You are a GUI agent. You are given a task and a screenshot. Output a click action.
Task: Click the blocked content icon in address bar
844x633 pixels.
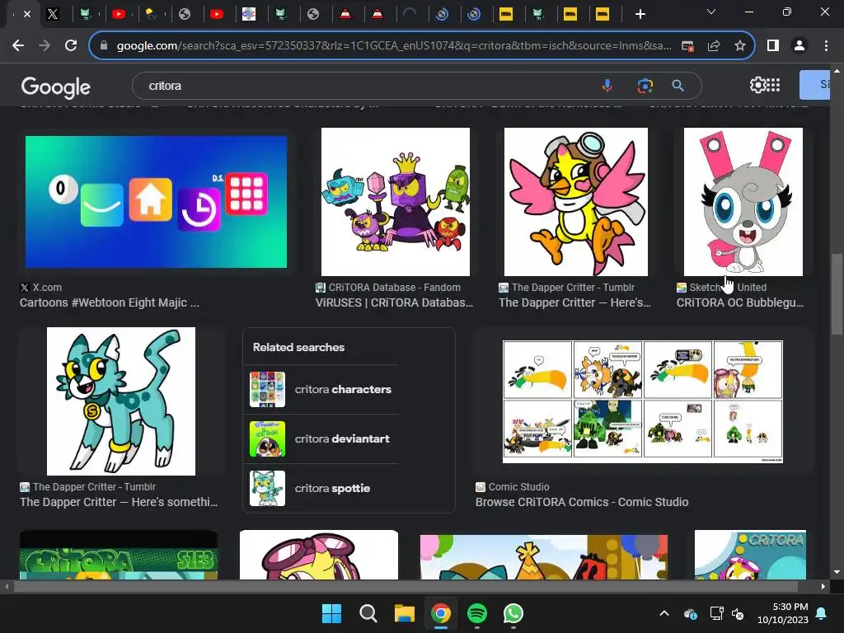click(687, 46)
